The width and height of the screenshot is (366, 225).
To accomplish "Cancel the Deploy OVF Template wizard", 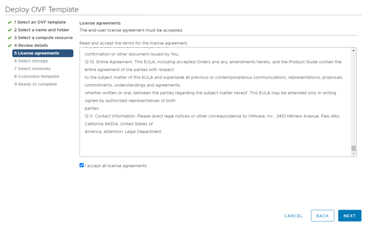I will (x=293, y=216).
